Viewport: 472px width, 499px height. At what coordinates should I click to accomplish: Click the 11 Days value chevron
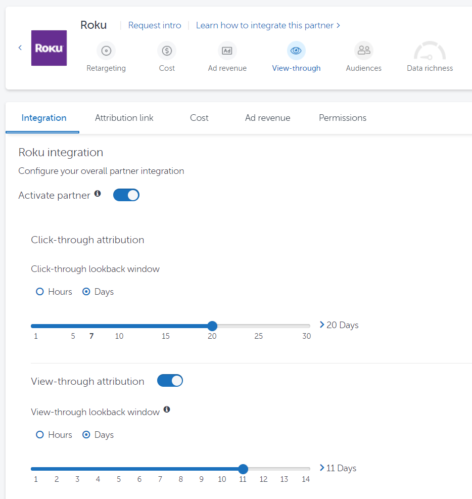point(322,468)
